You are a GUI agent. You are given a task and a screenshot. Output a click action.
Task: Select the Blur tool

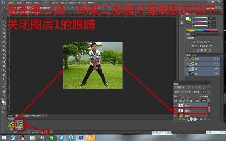pyautogui.click(x=4, y=66)
